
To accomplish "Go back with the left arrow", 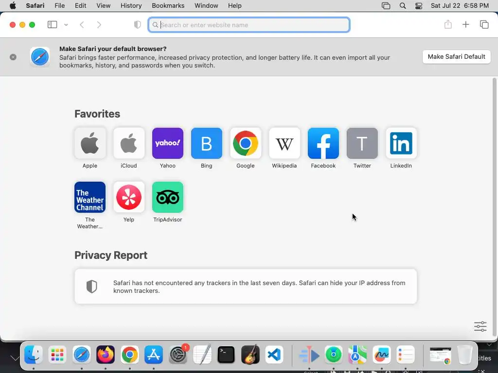I will tap(82, 25).
